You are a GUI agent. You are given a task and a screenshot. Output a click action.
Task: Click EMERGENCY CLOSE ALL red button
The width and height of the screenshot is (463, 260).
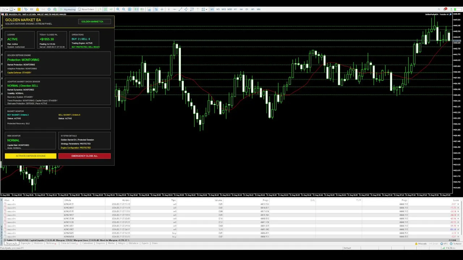click(84, 156)
